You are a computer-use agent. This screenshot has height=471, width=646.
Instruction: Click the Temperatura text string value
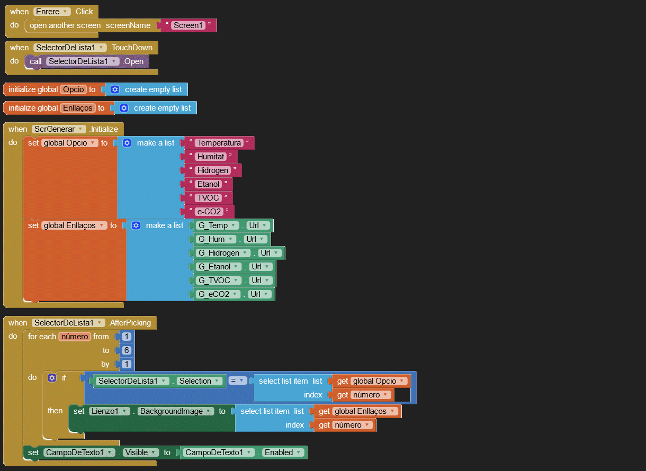219,143
